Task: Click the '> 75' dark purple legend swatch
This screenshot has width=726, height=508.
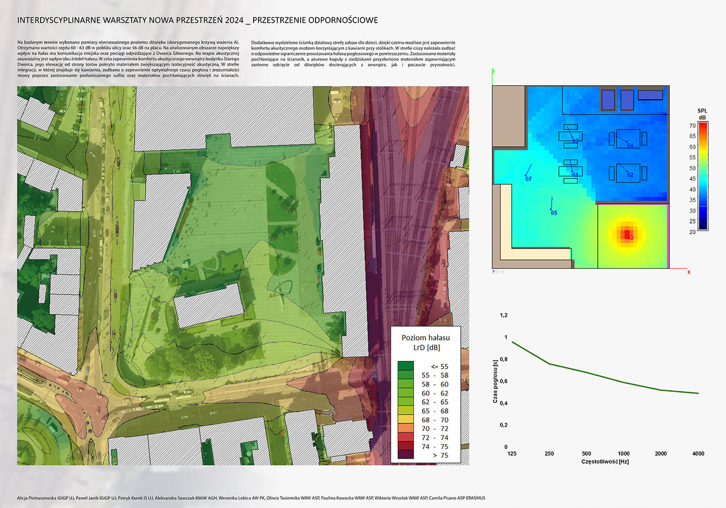Action: (x=406, y=455)
